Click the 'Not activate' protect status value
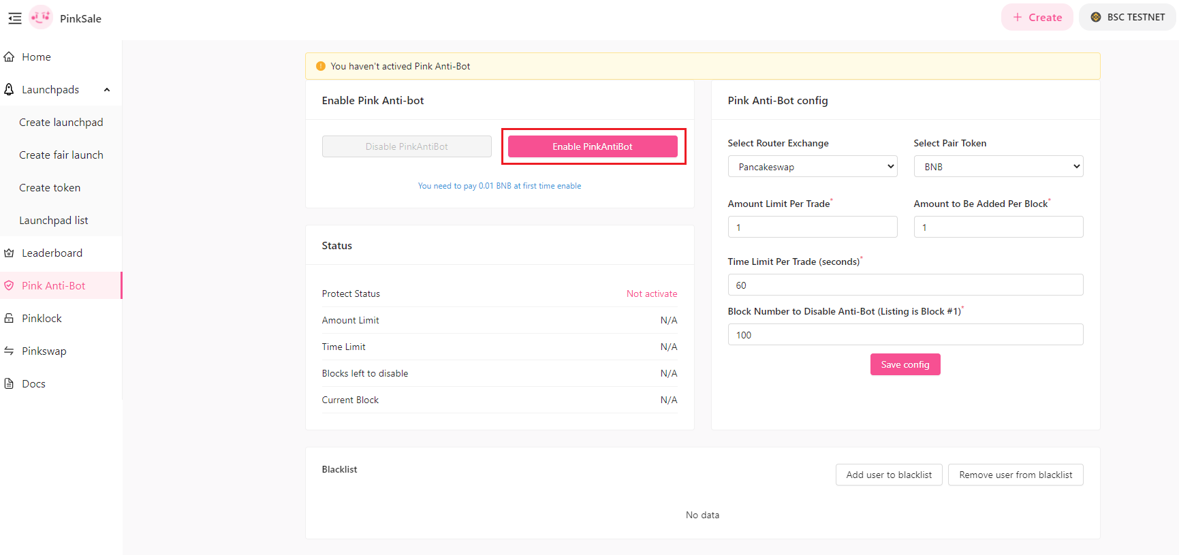This screenshot has width=1179, height=555. [652, 294]
